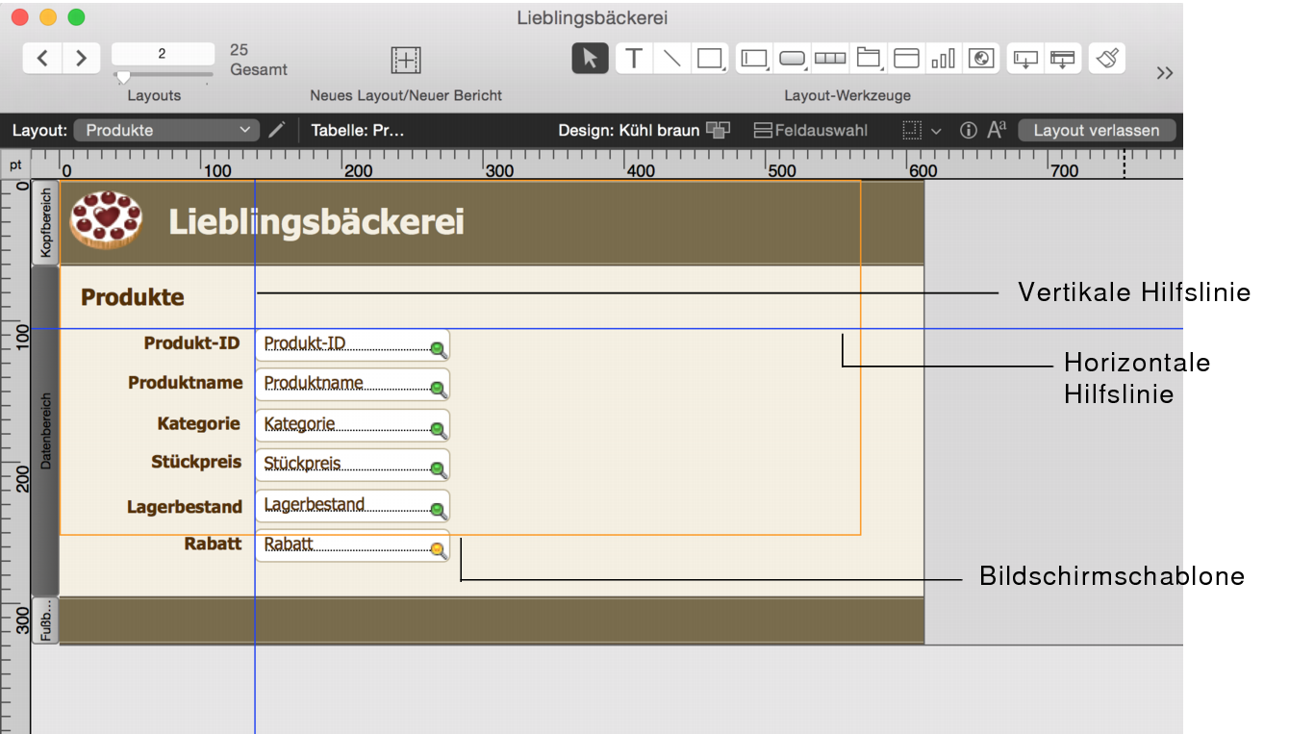This screenshot has width=1289, height=734.
Task: Click the Datenbereich part label
Action: [x=45, y=430]
